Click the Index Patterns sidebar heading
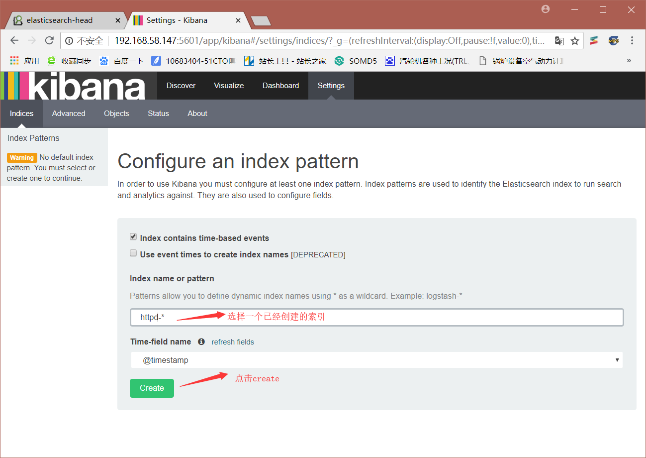 coord(33,138)
